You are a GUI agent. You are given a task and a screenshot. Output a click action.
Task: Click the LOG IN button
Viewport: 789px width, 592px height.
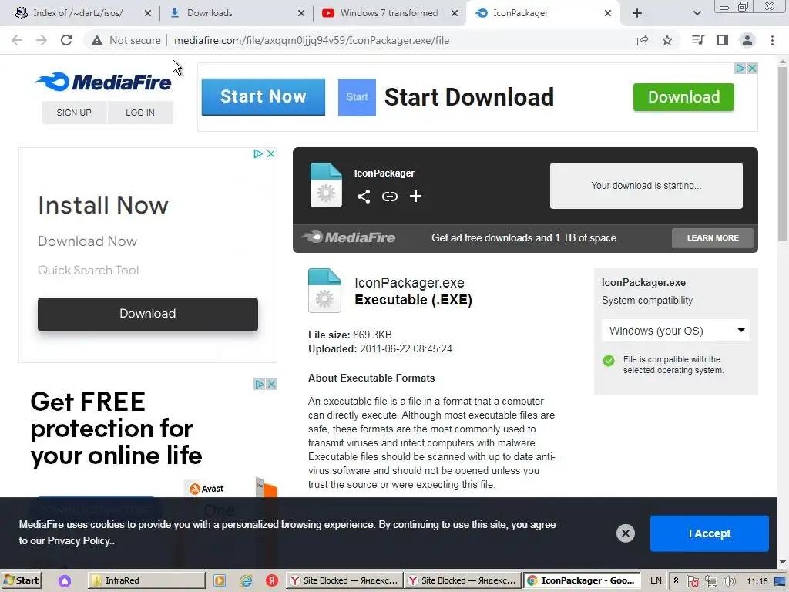coord(140,113)
